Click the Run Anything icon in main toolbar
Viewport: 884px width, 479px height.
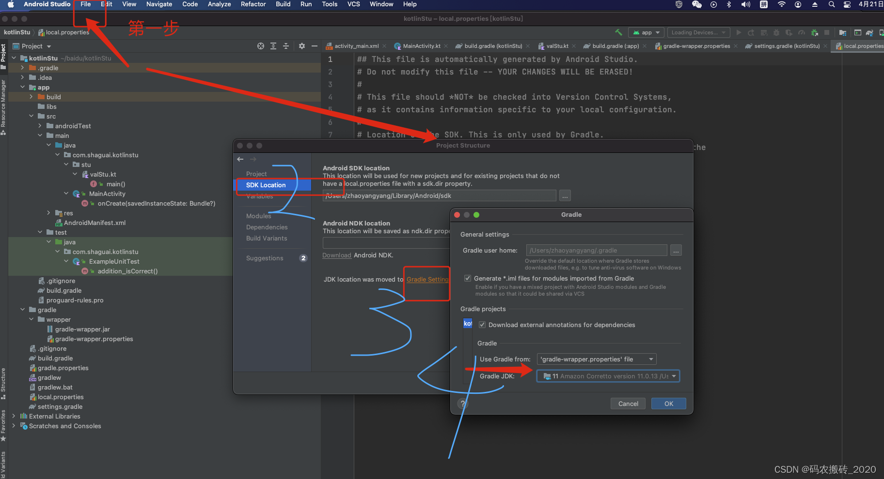pyautogui.click(x=858, y=32)
